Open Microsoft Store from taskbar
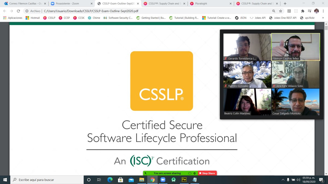Screen dimensions: 328x184 pos(121,180)
